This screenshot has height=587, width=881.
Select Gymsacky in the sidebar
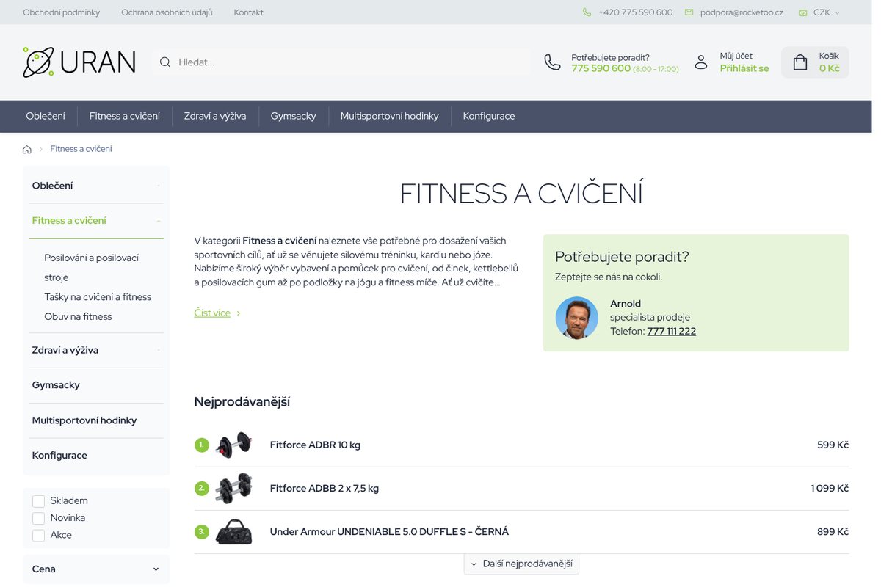pos(56,385)
